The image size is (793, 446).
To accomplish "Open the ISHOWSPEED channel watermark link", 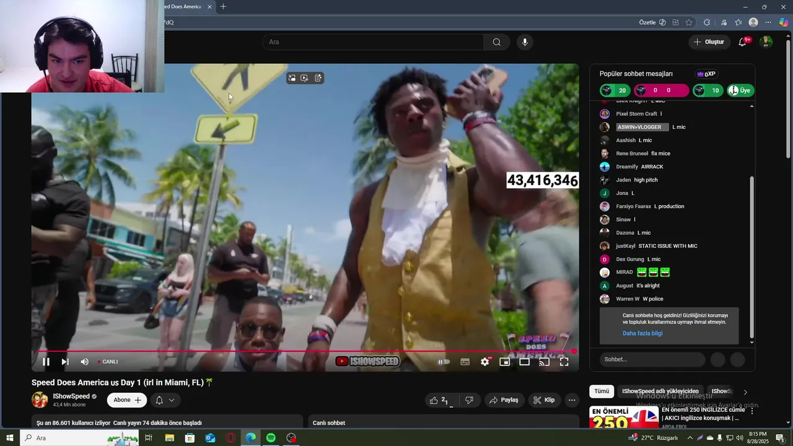I will click(x=368, y=361).
